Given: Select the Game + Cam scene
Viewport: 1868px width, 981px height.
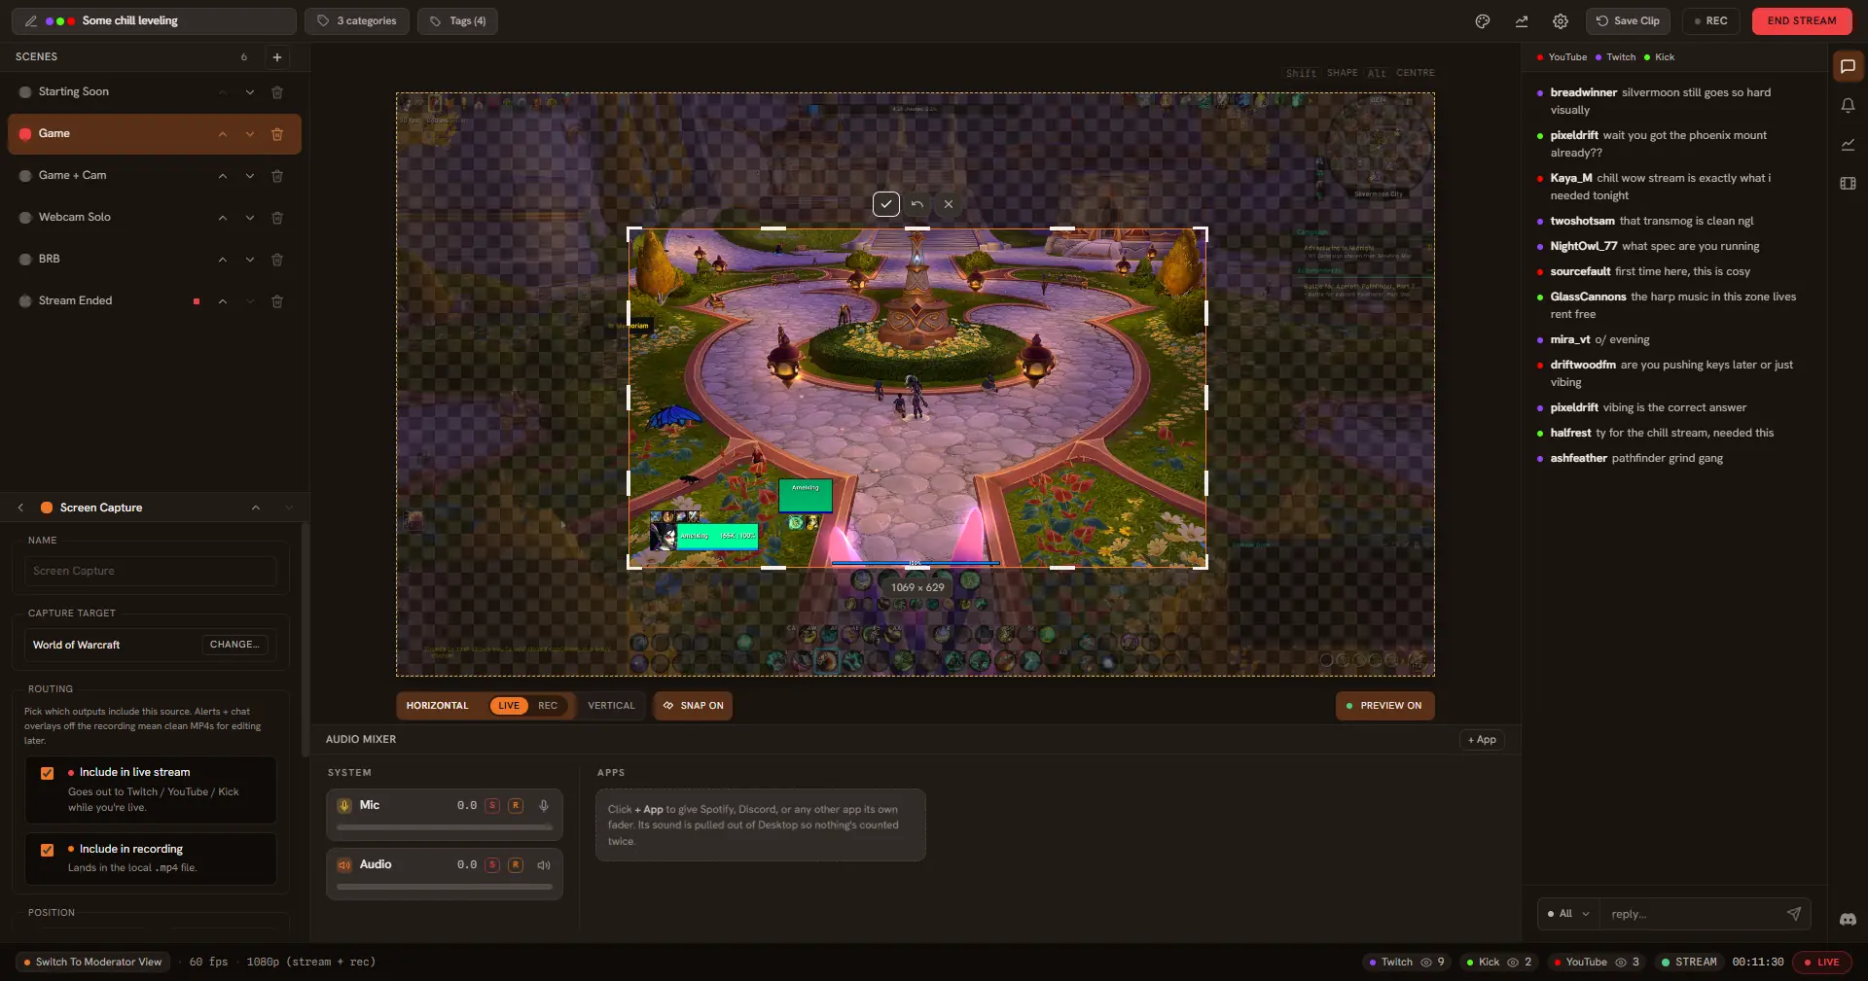Looking at the screenshot, I should point(154,176).
